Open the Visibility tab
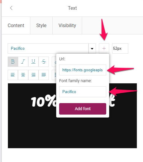Image resolution: width=143 pixels, height=162 pixels. [x=67, y=25]
